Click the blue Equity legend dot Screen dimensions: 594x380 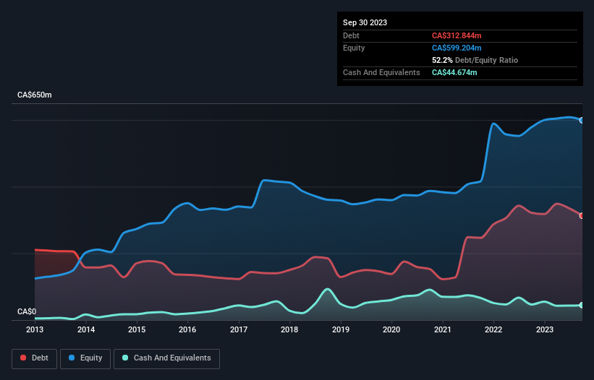[x=72, y=358]
